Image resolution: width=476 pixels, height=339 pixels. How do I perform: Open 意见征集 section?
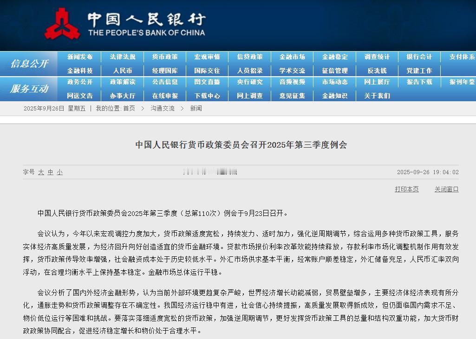coord(292,96)
